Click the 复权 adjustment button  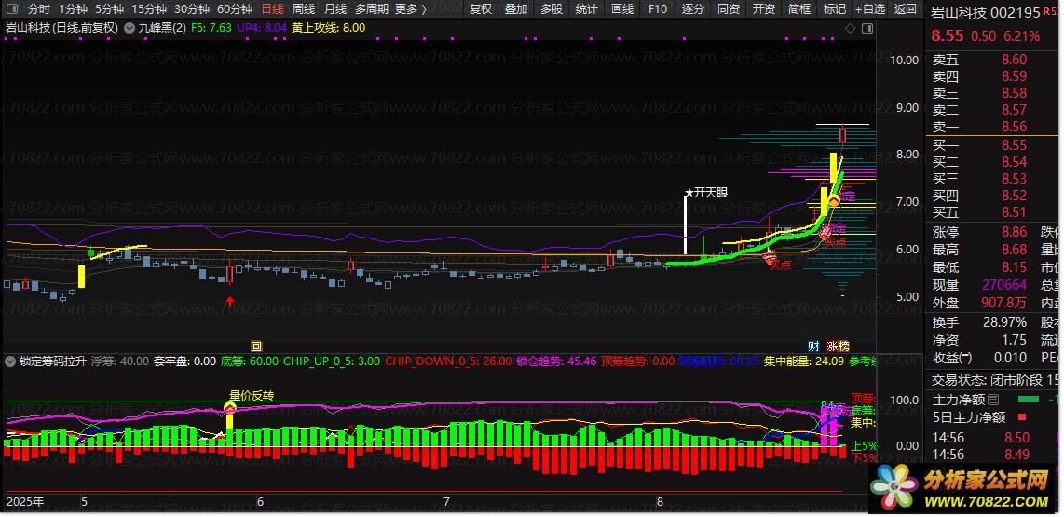[x=481, y=8]
